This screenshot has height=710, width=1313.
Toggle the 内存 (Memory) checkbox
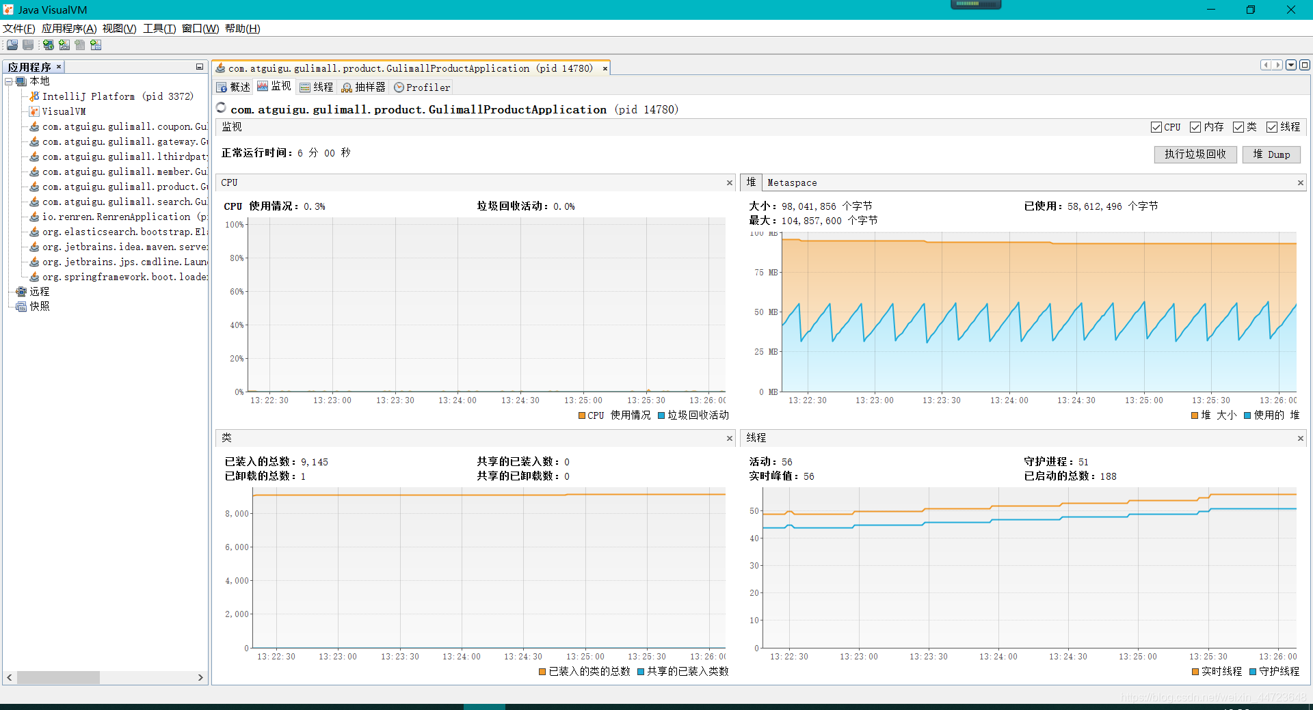[1195, 127]
